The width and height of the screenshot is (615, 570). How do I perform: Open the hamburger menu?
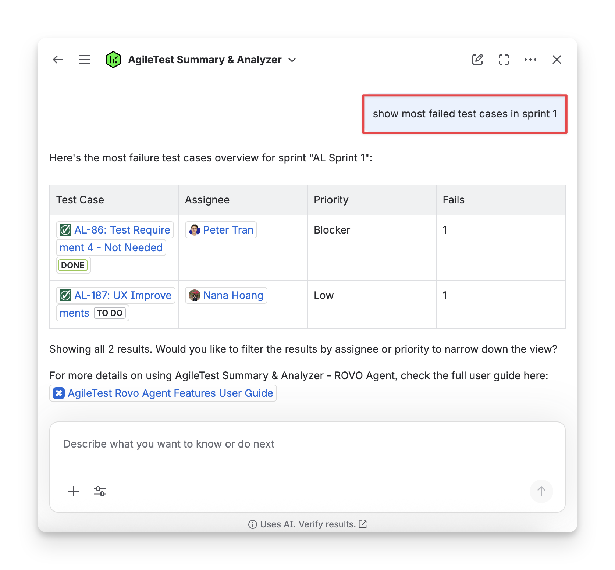pos(85,60)
